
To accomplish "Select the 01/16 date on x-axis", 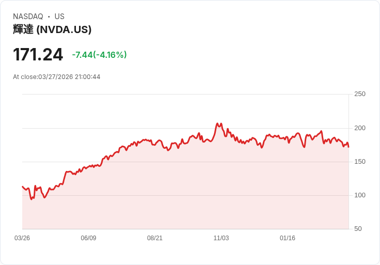I will coord(288,238).
